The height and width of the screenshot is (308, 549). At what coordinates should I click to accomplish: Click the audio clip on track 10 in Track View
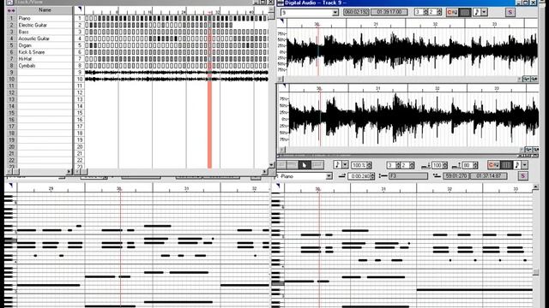tap(177, 80)
